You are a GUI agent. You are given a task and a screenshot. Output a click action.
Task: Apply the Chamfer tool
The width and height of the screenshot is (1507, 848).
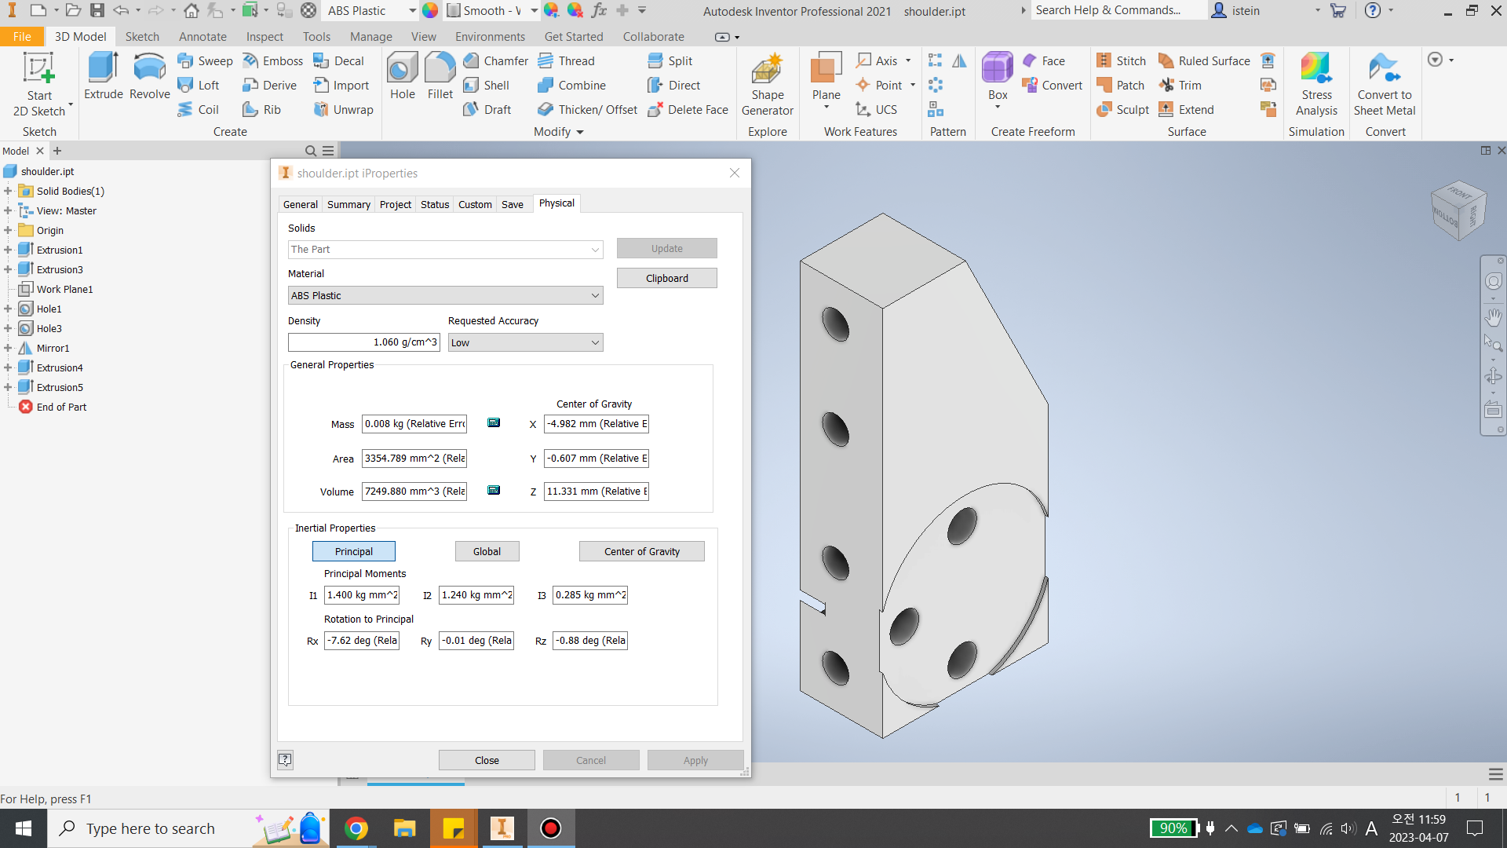pyautogui.click(x=495, y=60)
